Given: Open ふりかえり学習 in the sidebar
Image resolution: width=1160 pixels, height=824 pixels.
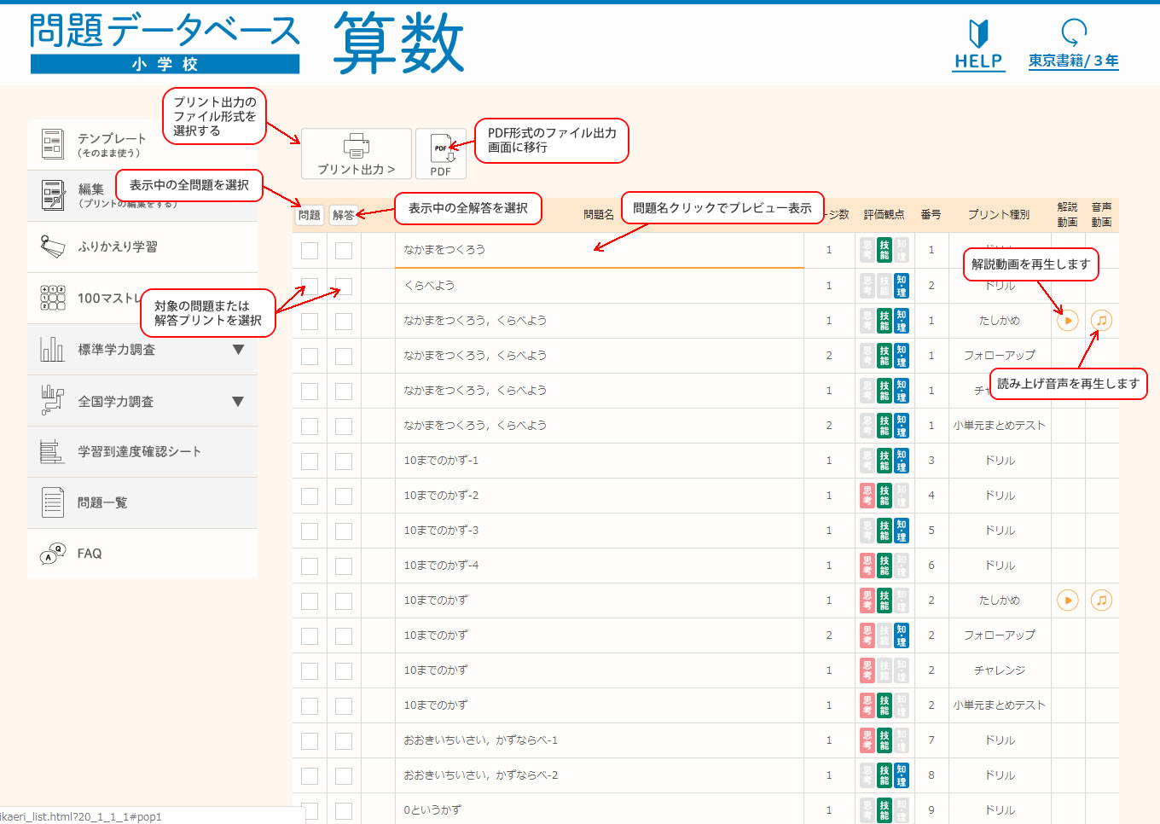Looking at the screenshot, I should pos(142,247).
